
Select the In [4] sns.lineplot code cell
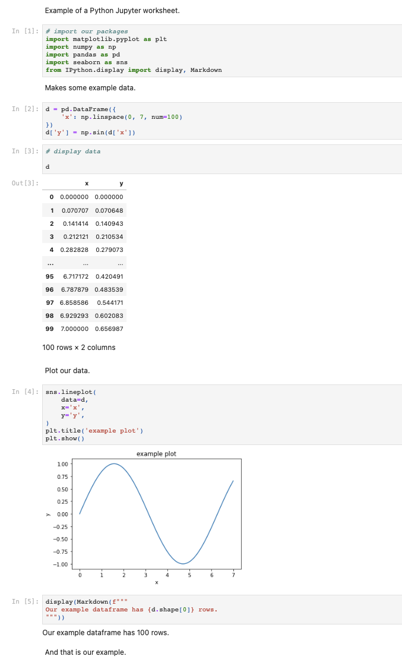pos(221,415)
